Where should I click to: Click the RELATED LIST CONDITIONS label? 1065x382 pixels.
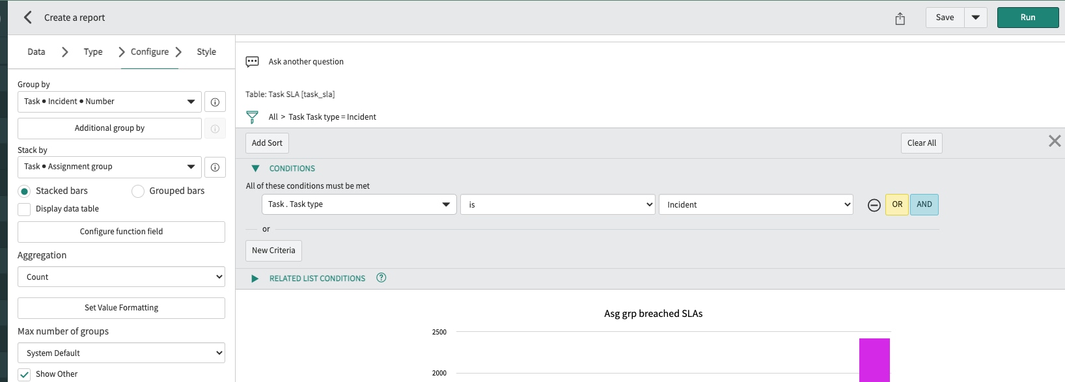[x=317, y=279]
